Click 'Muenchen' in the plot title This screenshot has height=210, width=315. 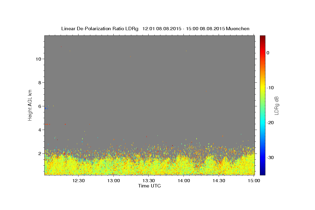[x=238, y=29]
